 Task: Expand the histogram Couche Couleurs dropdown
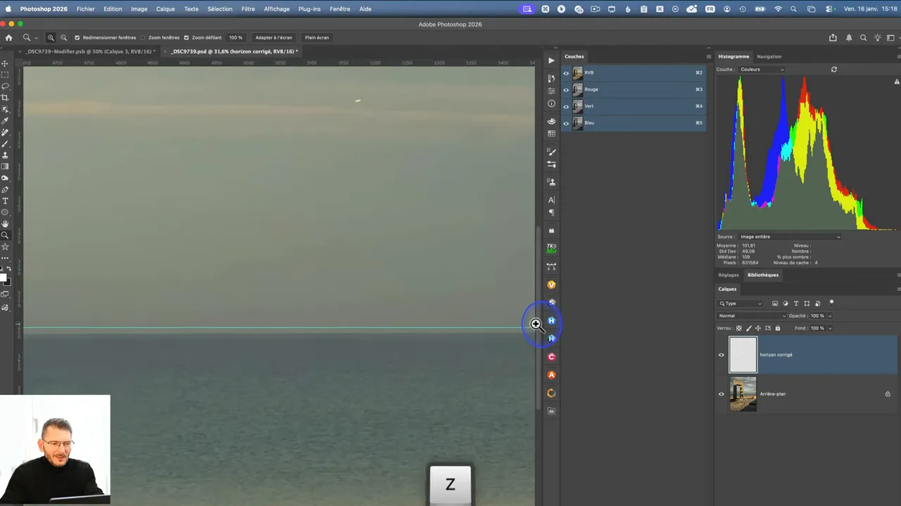pos(762,70)
